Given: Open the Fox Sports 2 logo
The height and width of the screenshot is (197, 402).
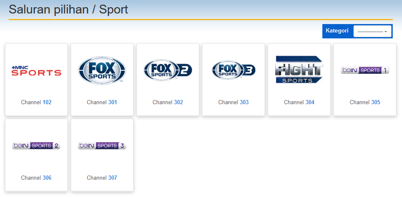Looking at the screenshot, I should tap(168, 70).
